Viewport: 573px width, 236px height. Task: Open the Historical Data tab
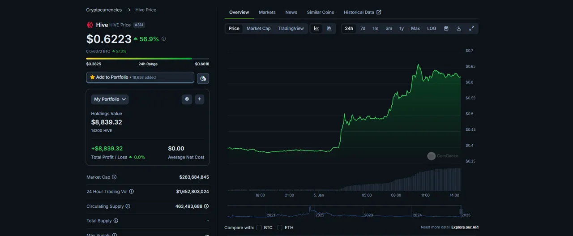[x=363, y=12]
